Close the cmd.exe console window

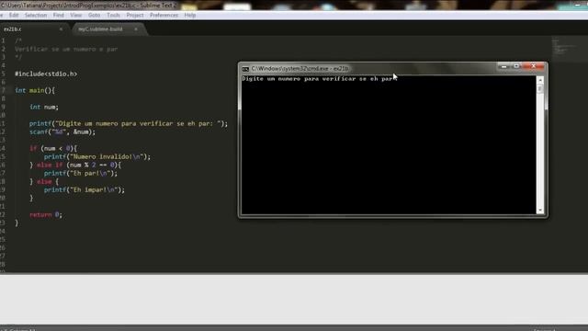coord(534,66)
